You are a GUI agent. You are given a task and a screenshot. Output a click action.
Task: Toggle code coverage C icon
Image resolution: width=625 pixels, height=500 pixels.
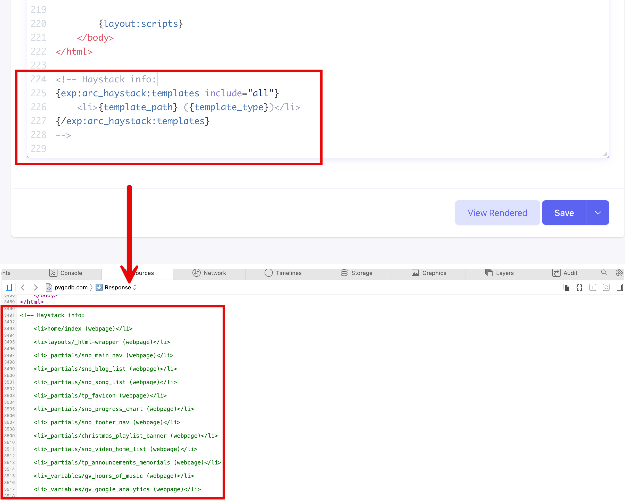click(606, 287)
